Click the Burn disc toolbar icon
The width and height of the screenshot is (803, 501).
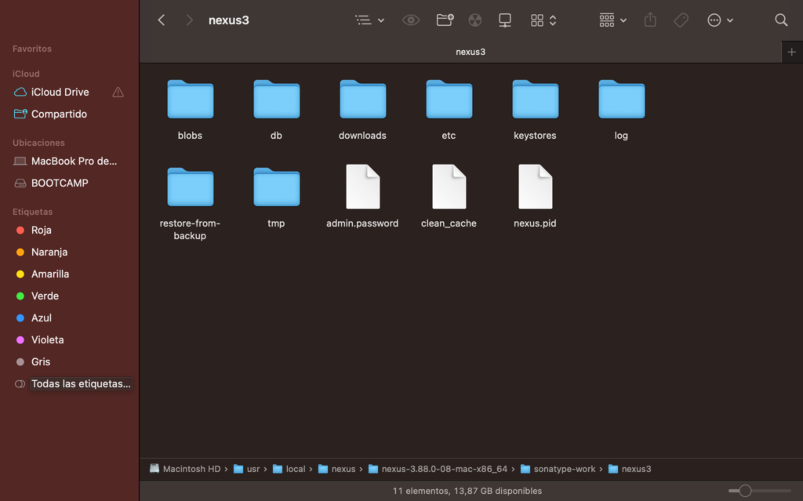click(475, 20)
